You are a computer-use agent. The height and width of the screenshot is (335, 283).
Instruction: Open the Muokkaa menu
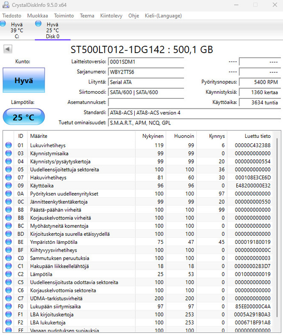coord(37,16)
